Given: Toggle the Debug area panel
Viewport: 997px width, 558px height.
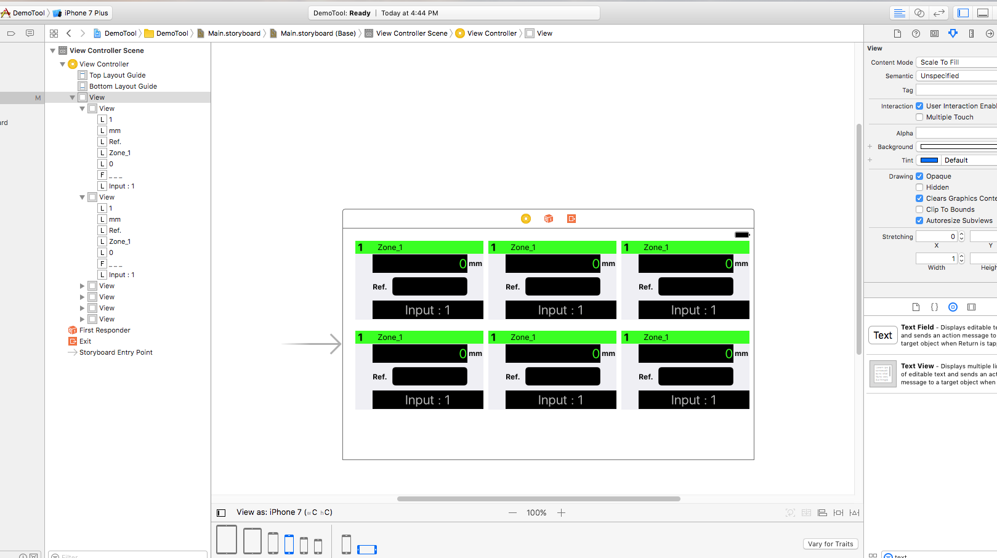Looking at the screenshot, I should [x=983, y=13].
